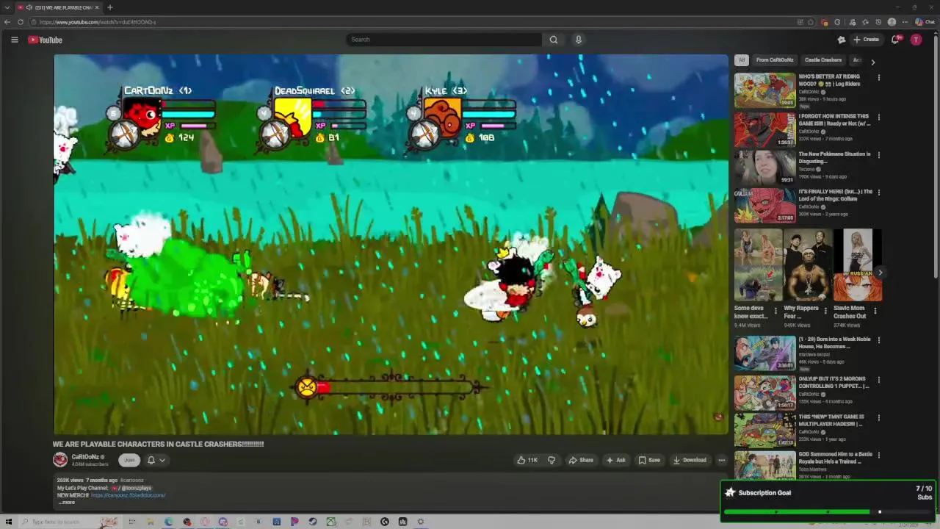Open 'Some devs knew exact...' Short
Image resolution: width=940 pixels, height=529 pixels.
(758, 265)
